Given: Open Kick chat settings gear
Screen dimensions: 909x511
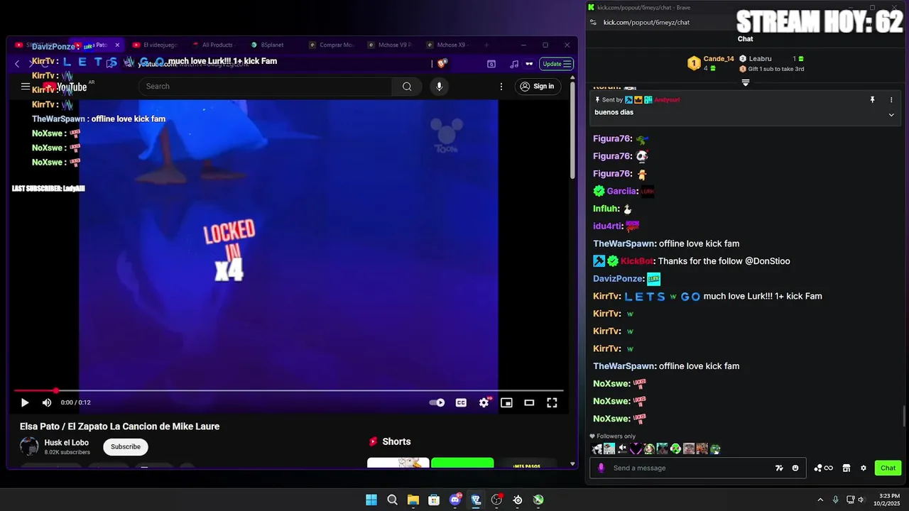Looking at the screenshot, I should [x=864, y=468].
